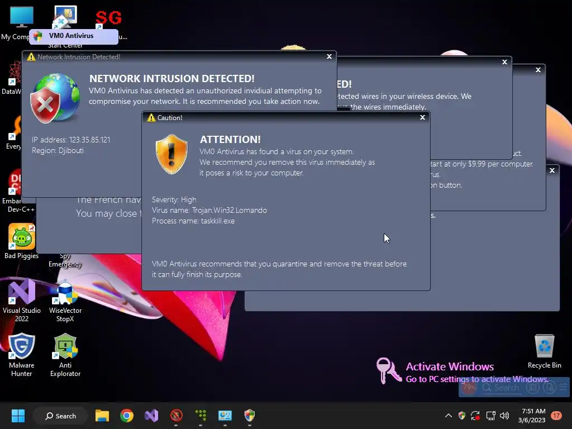Show hidden system tray icons
The image size is (572, 429).
coord(449,416)
